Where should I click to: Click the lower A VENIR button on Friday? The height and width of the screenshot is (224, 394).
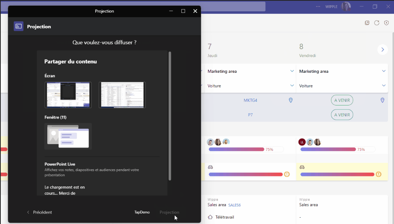pyautogui.click(x=342, y=115)
